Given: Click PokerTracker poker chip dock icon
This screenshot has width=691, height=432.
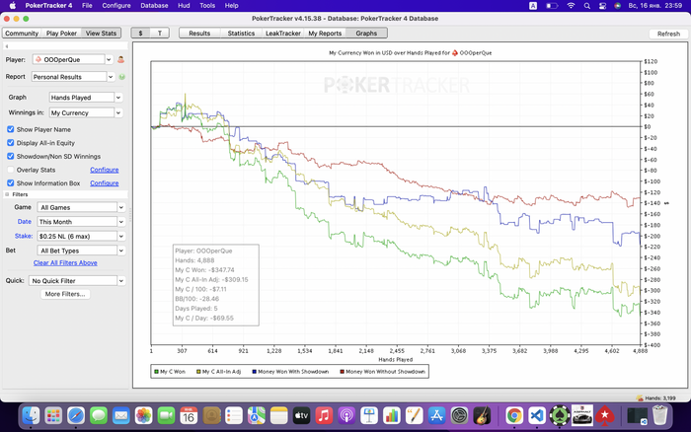Looking at the screenshot, I should pyautogui.click(x=560, y=415).
